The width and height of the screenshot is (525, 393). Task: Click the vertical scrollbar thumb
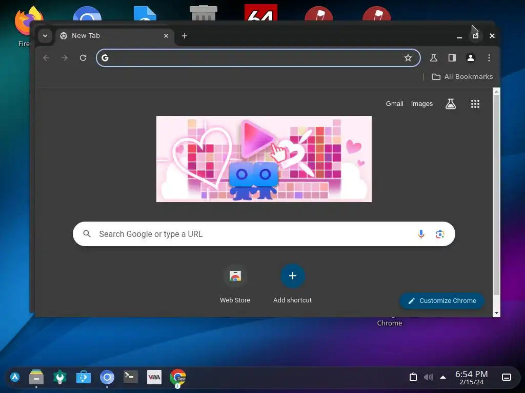pyautogui.click(x=496, y=195)
